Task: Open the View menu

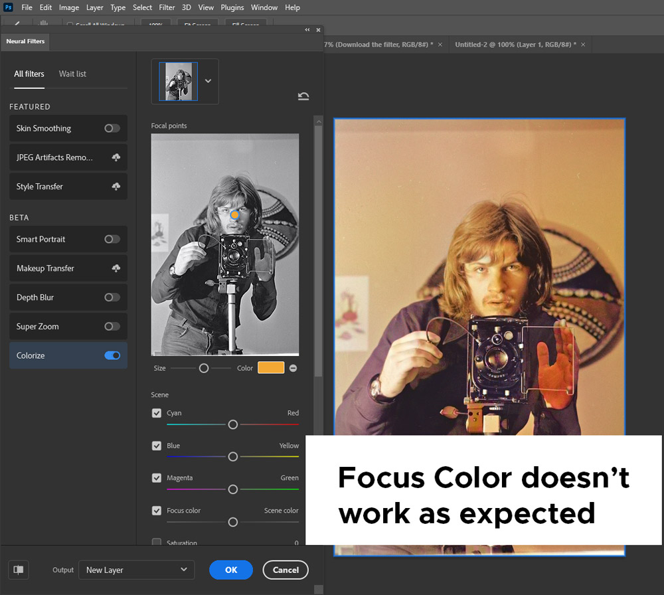Action: click(x=206, y=7)
